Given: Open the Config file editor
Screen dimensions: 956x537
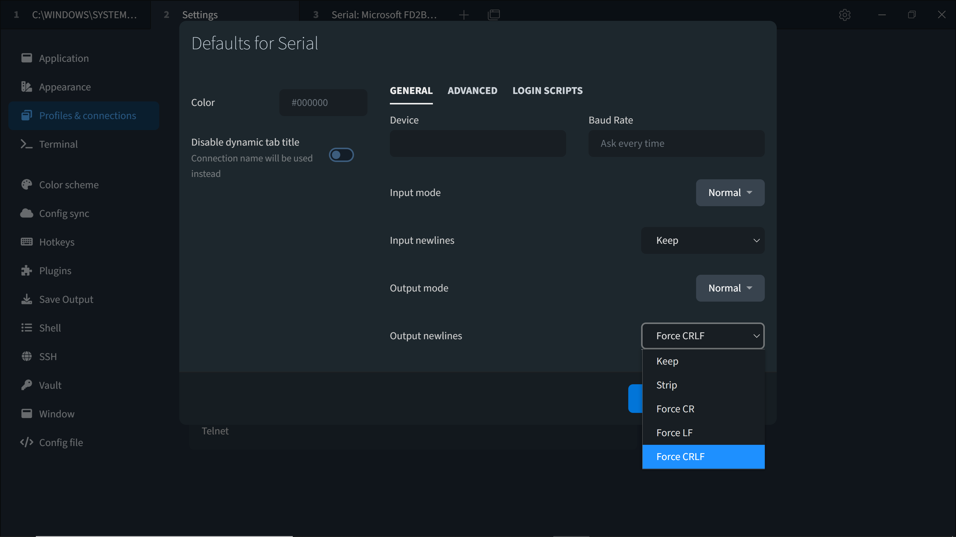Looking at the screenshot, I should pyautogui.click(x=61, y=442).
